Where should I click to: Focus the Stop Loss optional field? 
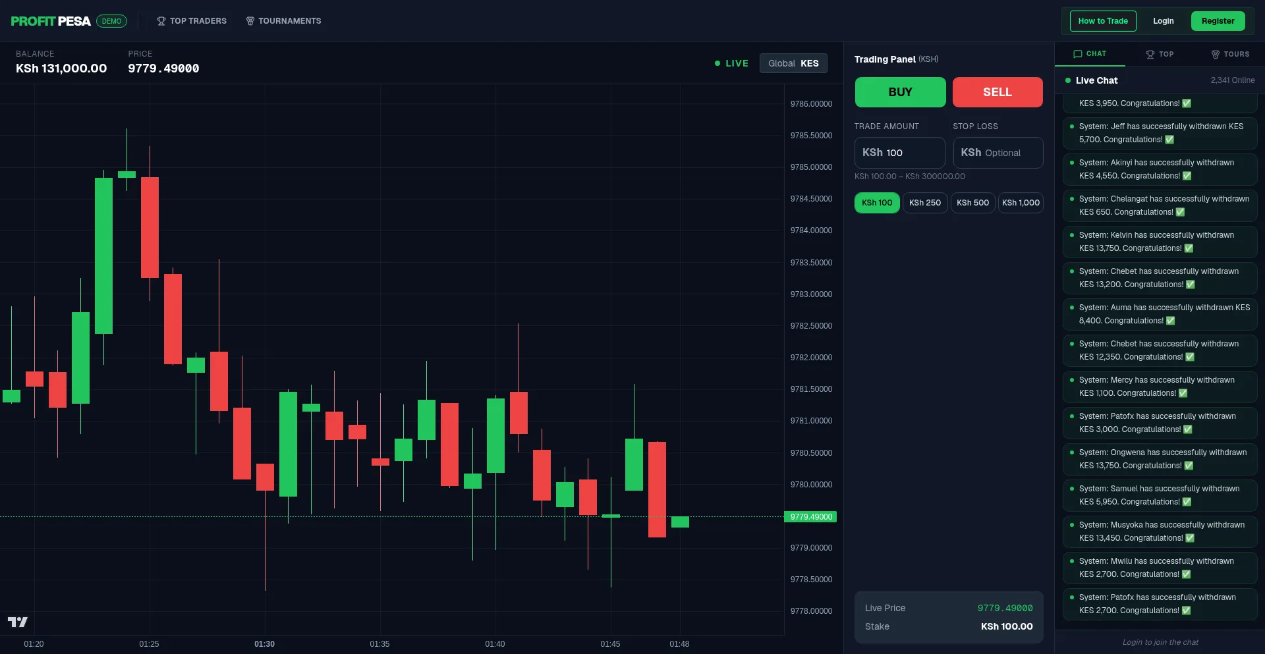pos(998,153)
